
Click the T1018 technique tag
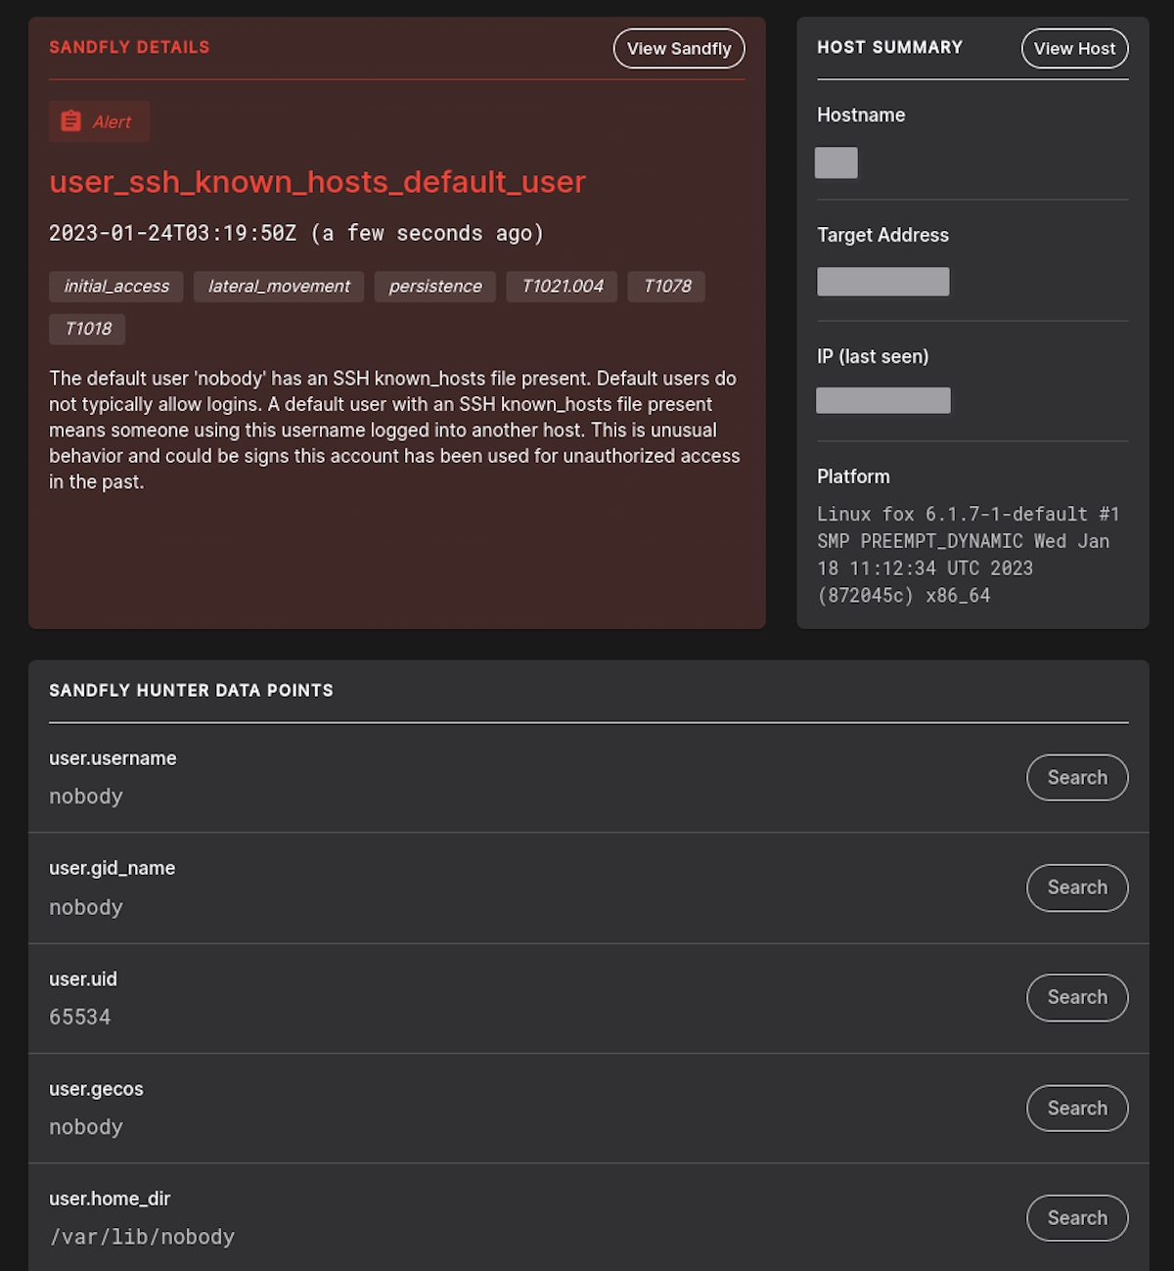[x=86, y=329]
